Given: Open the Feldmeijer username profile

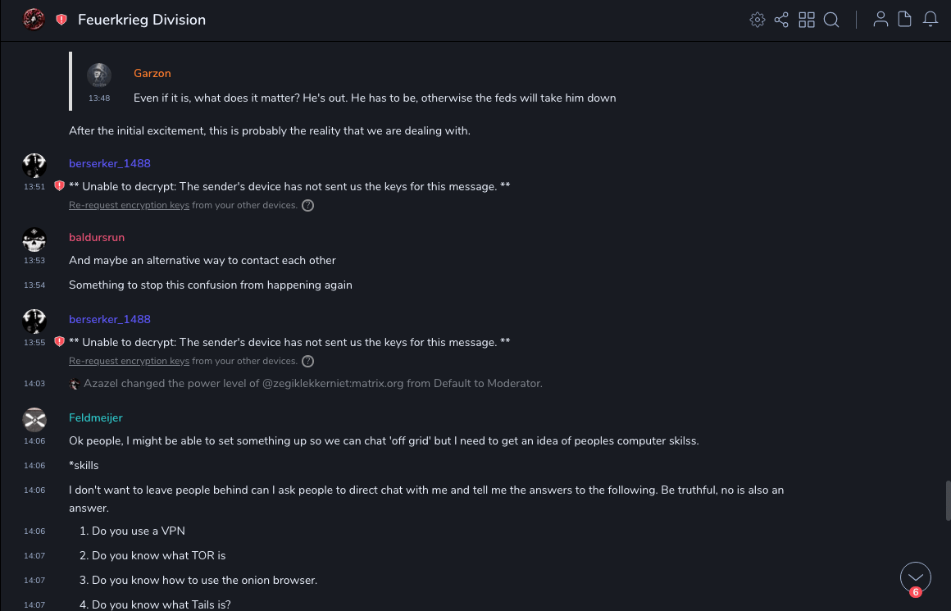Looking at the screenshot, I should (x=95, y=417).
